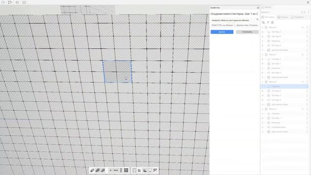Click the add icon on topmost Место row
Image resolution: width=311 pixels, height=175 pixels.
(303, 27)
